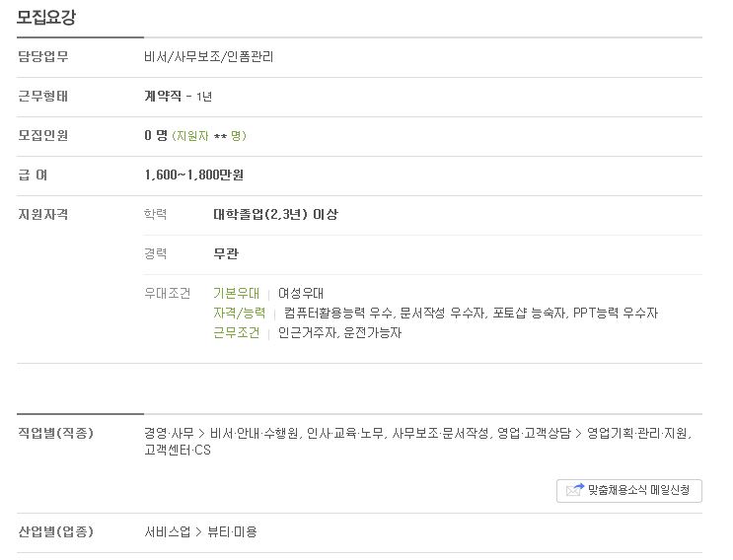Image resolution: width=733 pixels, height=560 pixels.
Task: Open the 인사·교육·노무 category link
Action: coord(345,434)
